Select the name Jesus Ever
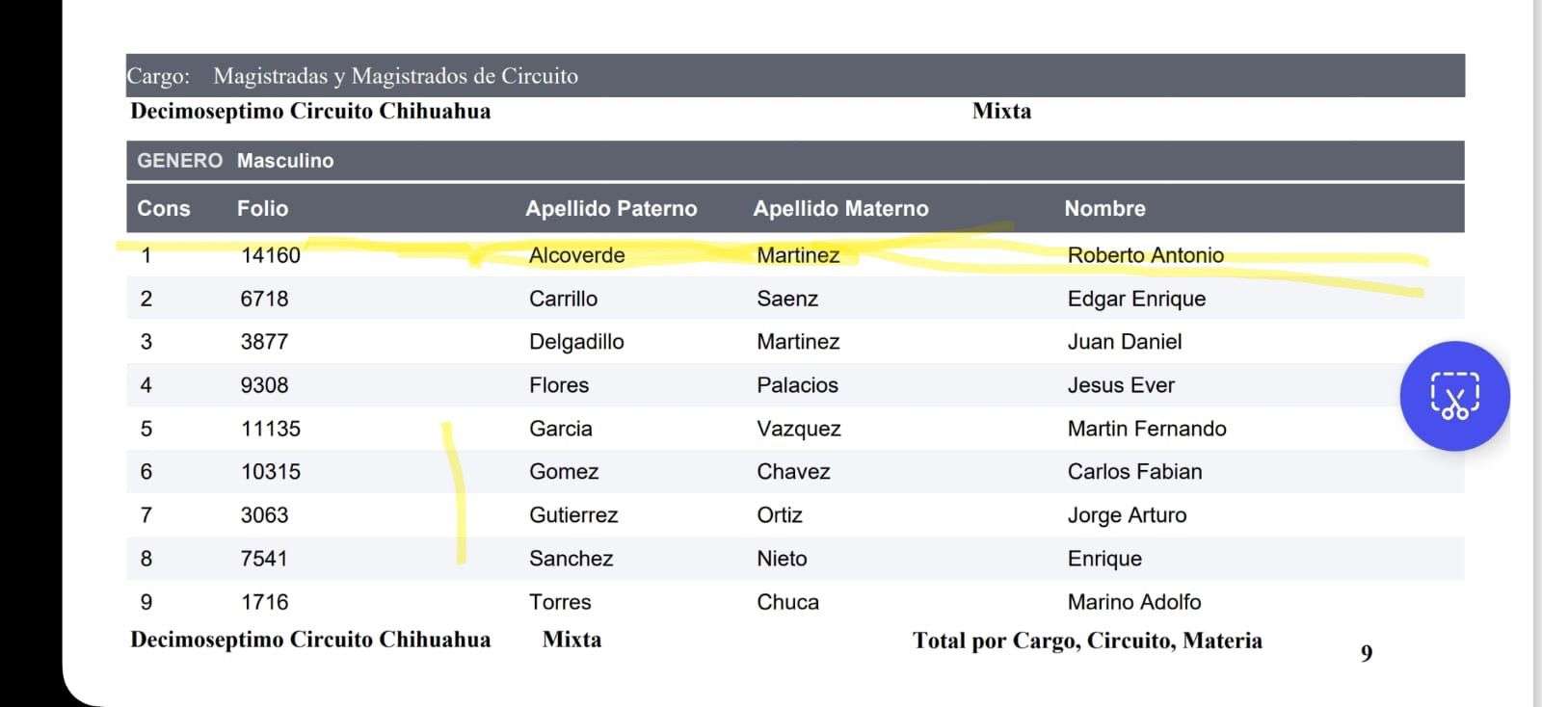 coord(1121,385)
